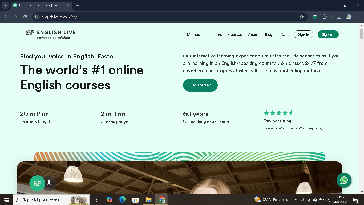Viewport: 364px width, 205px height.
Task: Go to the Teachers page
Action: 214,34
